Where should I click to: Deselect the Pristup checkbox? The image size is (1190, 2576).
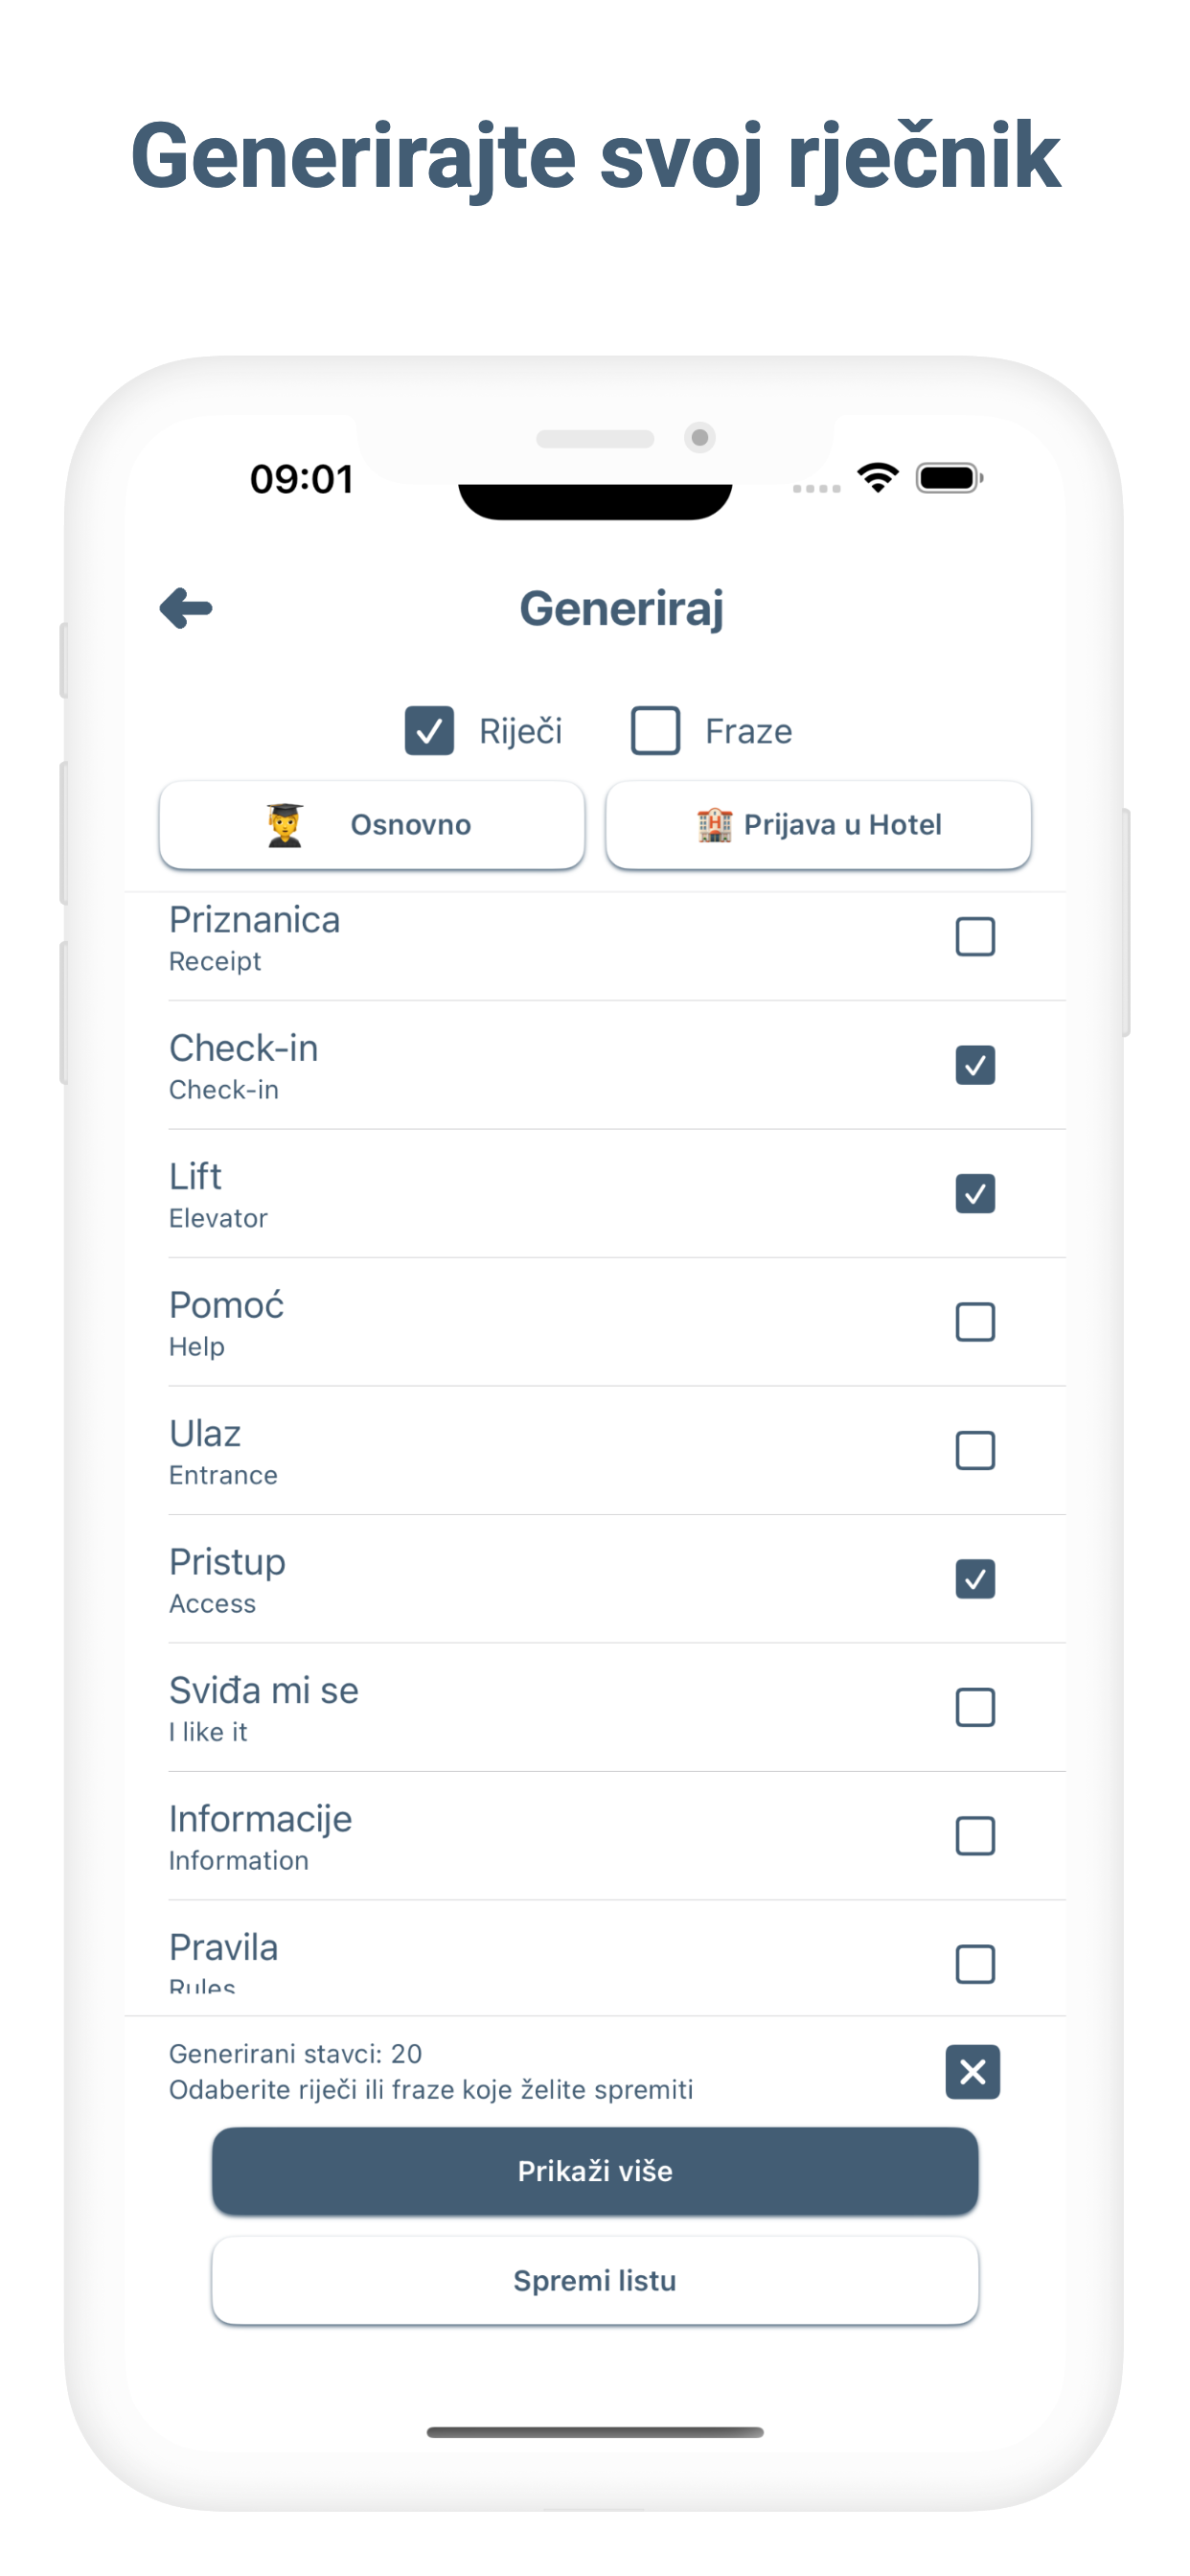click(975, 1579)
